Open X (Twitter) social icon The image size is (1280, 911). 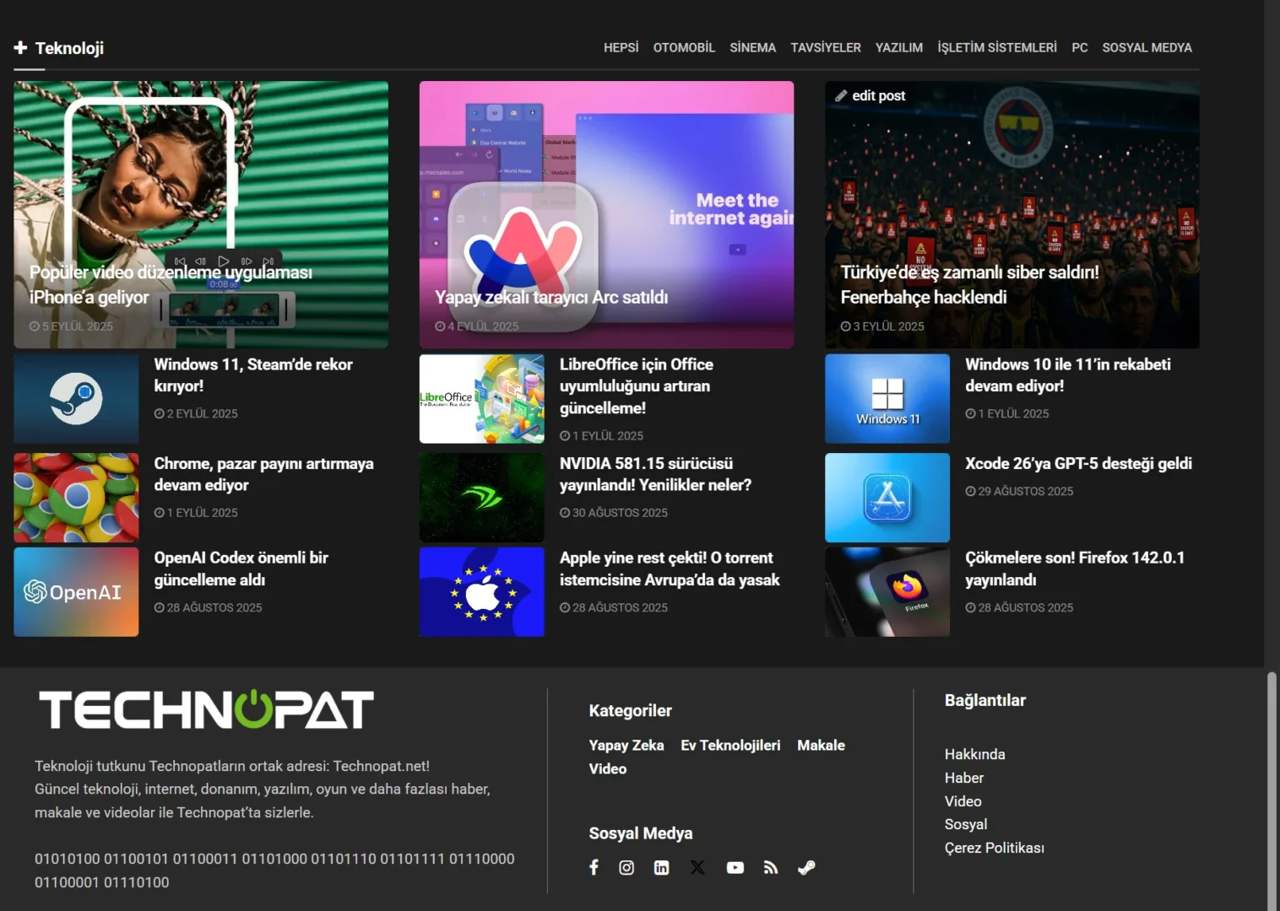(x=697, y=867)
